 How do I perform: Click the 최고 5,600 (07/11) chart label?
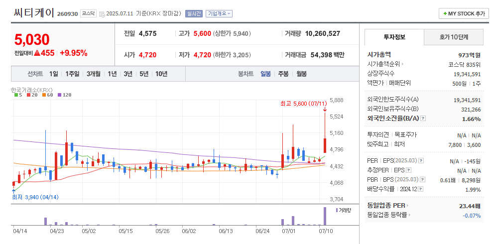(304, 104)
